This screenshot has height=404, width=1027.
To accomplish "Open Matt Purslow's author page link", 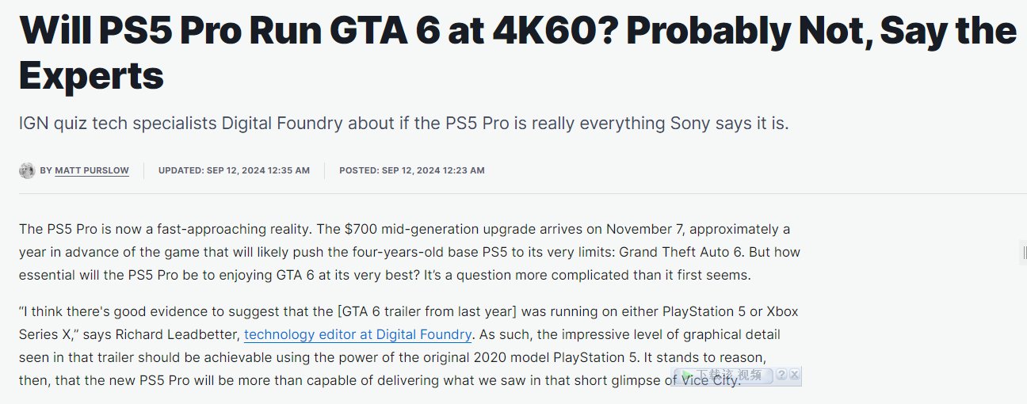I will point(92,170).
